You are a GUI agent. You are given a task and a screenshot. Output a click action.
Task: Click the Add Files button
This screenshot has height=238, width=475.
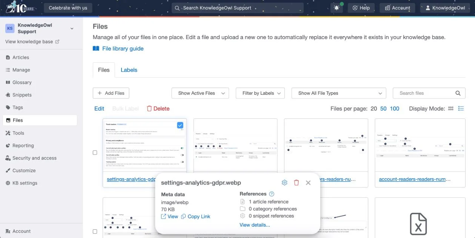[x=111, y=93]
